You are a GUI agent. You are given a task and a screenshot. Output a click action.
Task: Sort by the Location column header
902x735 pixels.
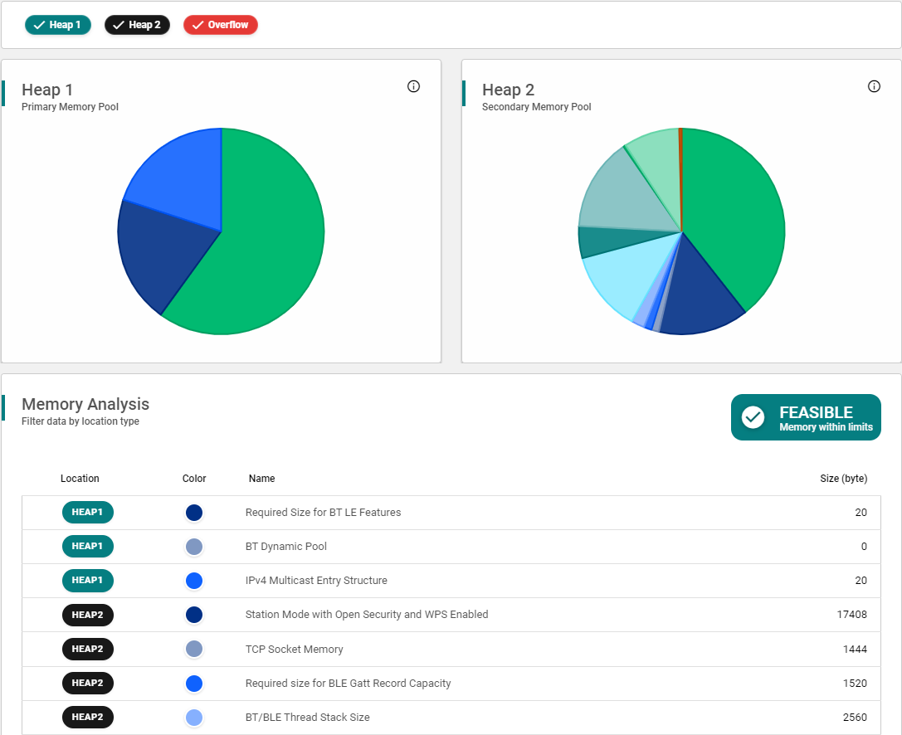[x=80, y=479]
